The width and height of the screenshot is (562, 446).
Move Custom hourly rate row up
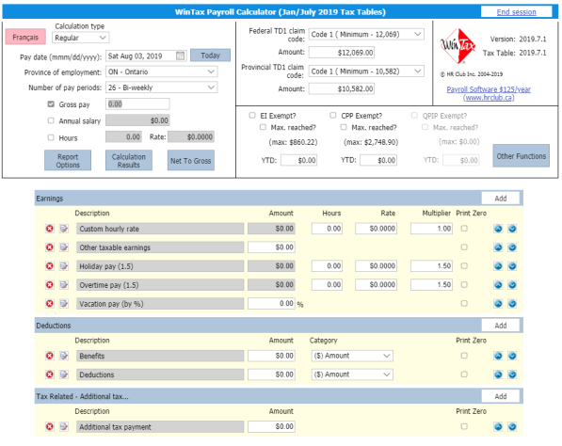pyautogui.click(x=498, y=229)
